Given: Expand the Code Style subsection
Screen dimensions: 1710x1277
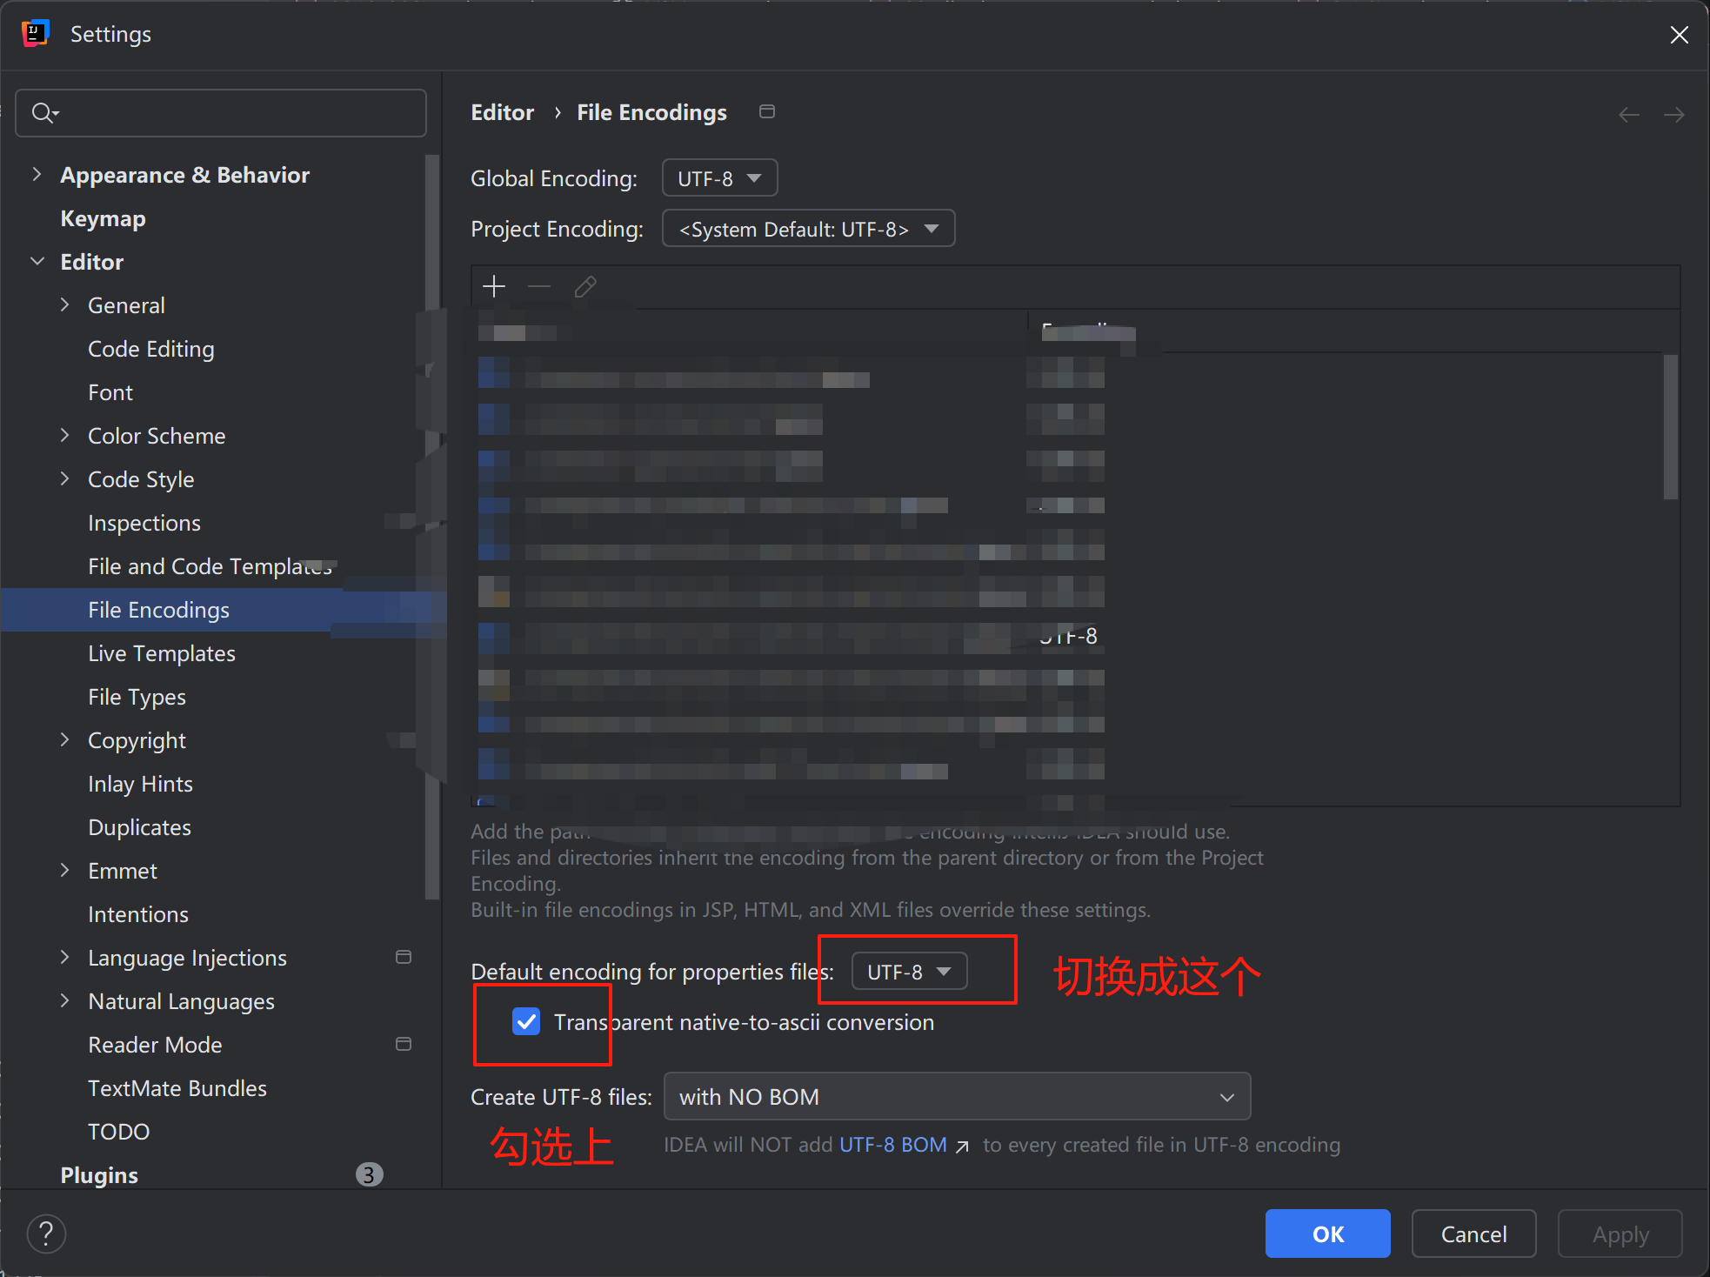Looking at the screenshot, I should (x=64, y=478).
